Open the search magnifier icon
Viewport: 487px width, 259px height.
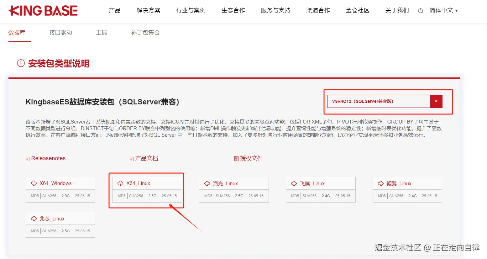[421, 11]
